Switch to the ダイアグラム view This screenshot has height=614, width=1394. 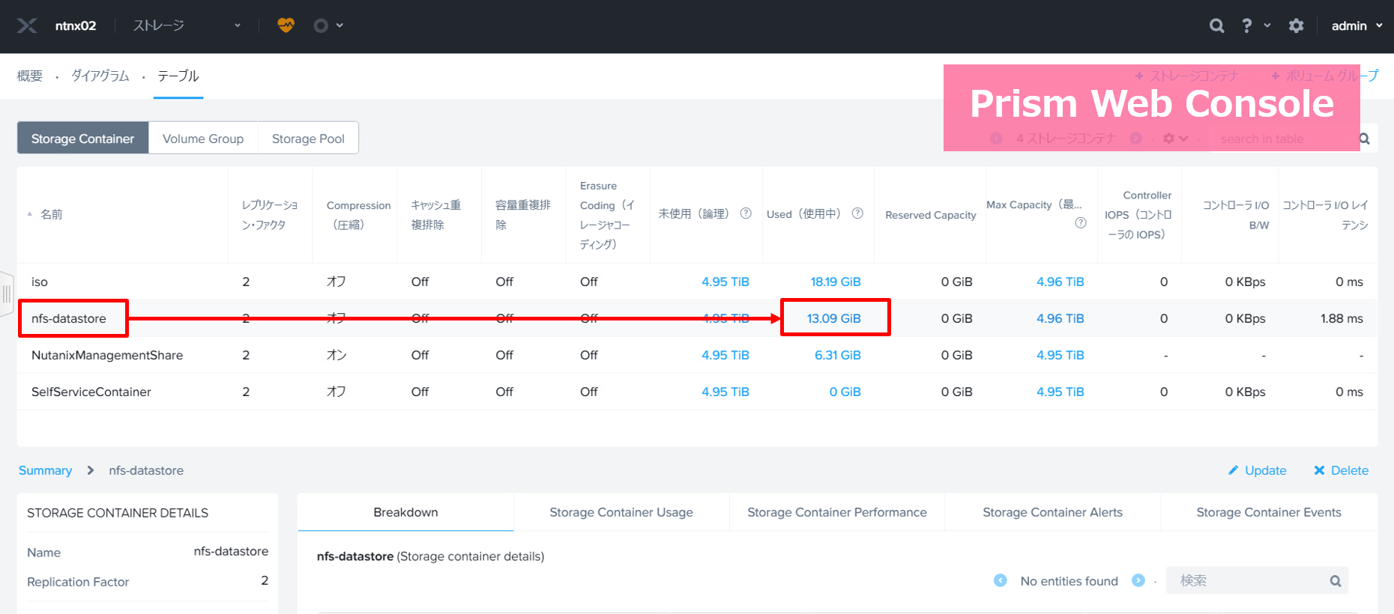click(100, 76)
